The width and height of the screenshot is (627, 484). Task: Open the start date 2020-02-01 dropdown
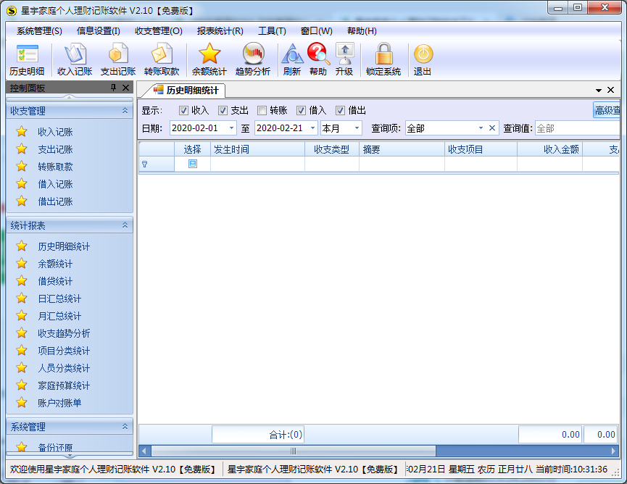pyautogui.click(x=231, y=128)
